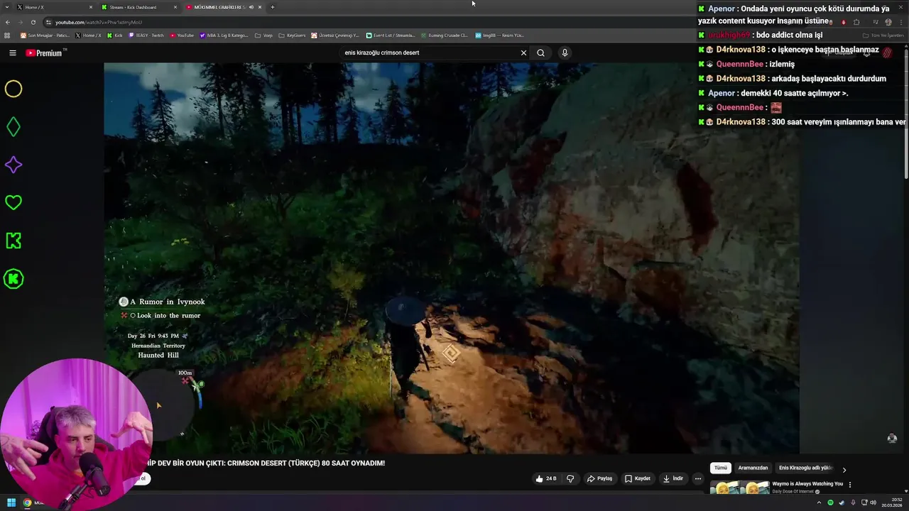
Task: Mute the YouTube tab audio icon
Action: click(251, 7)
